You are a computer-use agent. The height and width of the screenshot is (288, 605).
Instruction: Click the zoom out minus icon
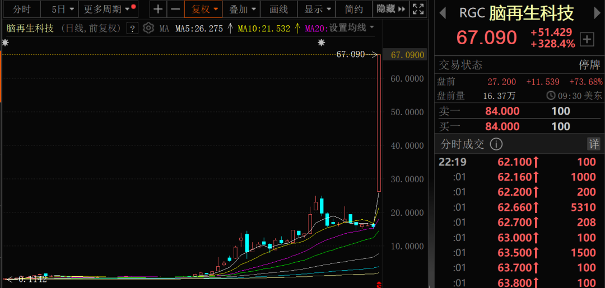(175, 9)
